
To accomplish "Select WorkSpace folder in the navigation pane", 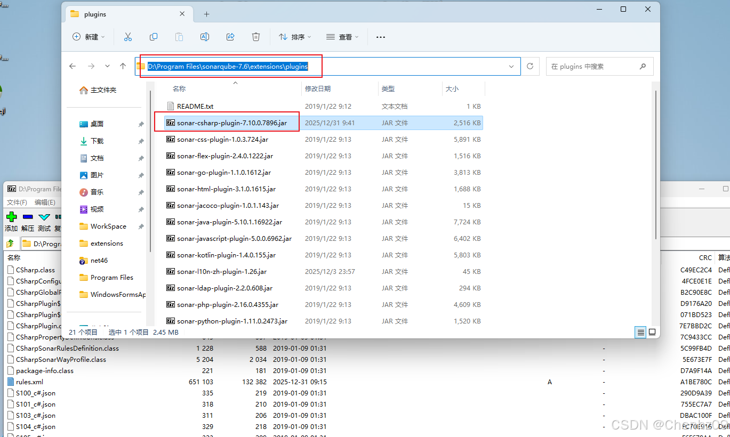I will pos(102,226).
